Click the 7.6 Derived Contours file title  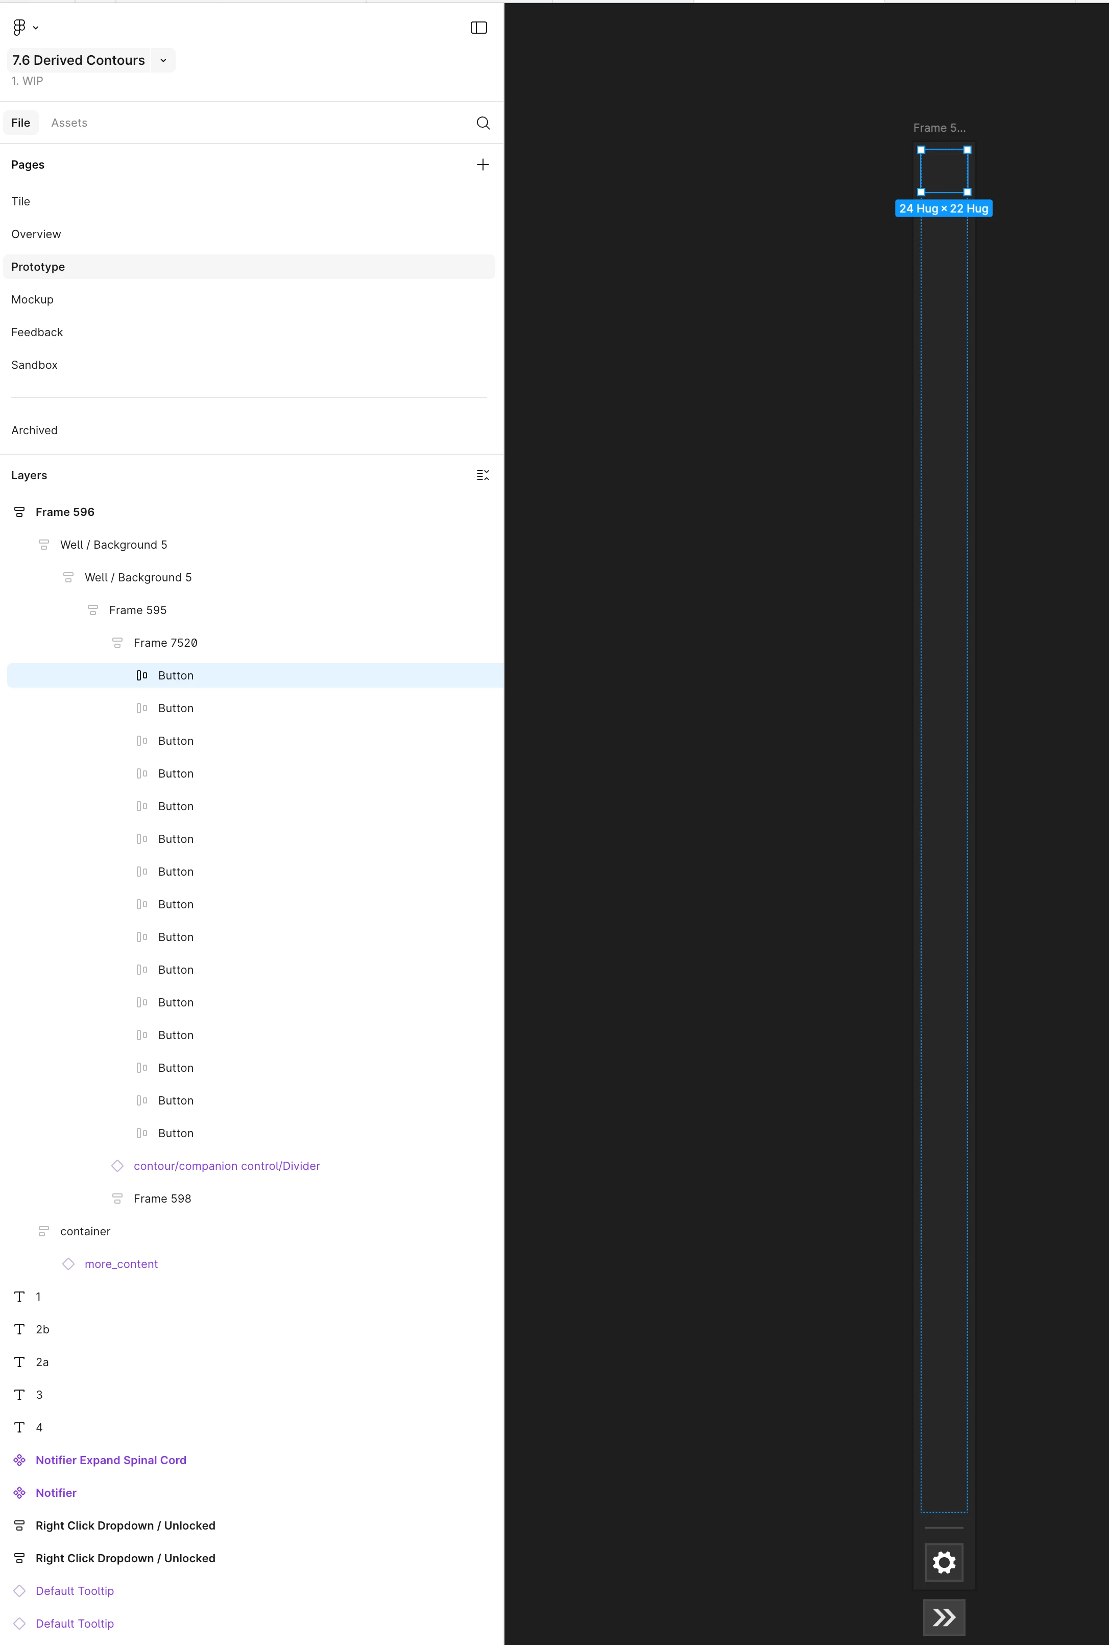tap(79, 60)
